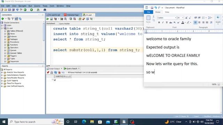The image size is (223, 125).
Task: Expand the Tables (Filtered) tree node
Action: (x=5, y=31)
